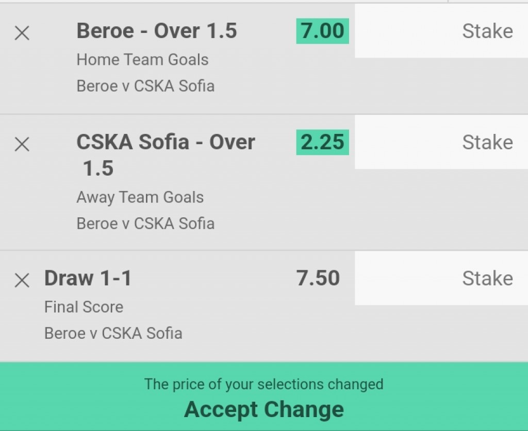Click the 7.50 odds for Draw 1-1
The width and height of the screenshot is (528, 431).
pos(318,278)
